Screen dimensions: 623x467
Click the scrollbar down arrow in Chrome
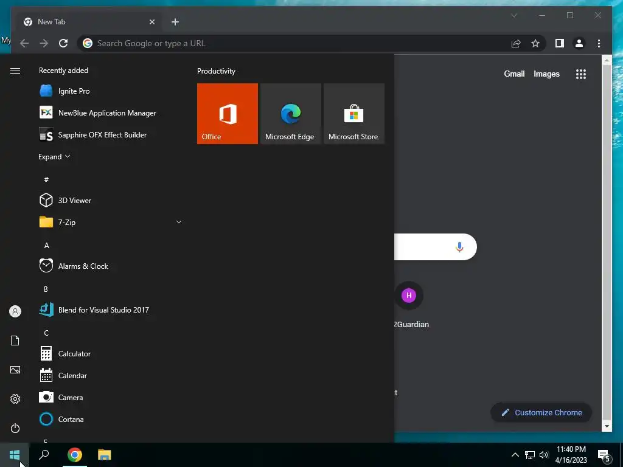pyautogui.click(x=607, y=426)
